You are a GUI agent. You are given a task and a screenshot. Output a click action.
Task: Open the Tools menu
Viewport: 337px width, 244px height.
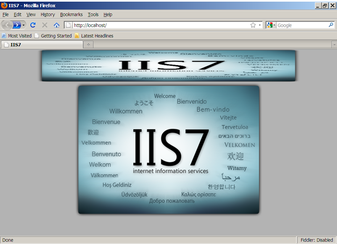coord(93,14)
